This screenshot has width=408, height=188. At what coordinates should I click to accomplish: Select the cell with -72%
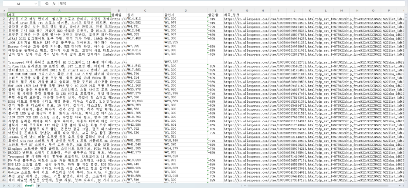tap(215, 27)
